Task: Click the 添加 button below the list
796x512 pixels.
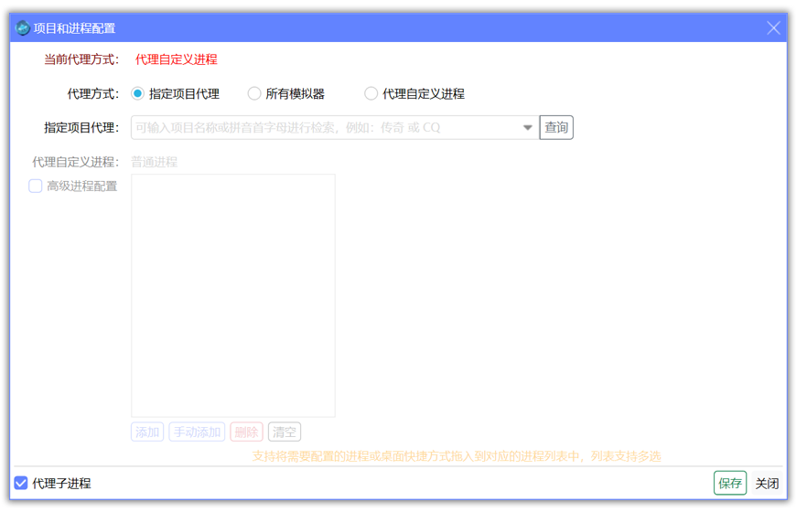Action: (147, 432)
